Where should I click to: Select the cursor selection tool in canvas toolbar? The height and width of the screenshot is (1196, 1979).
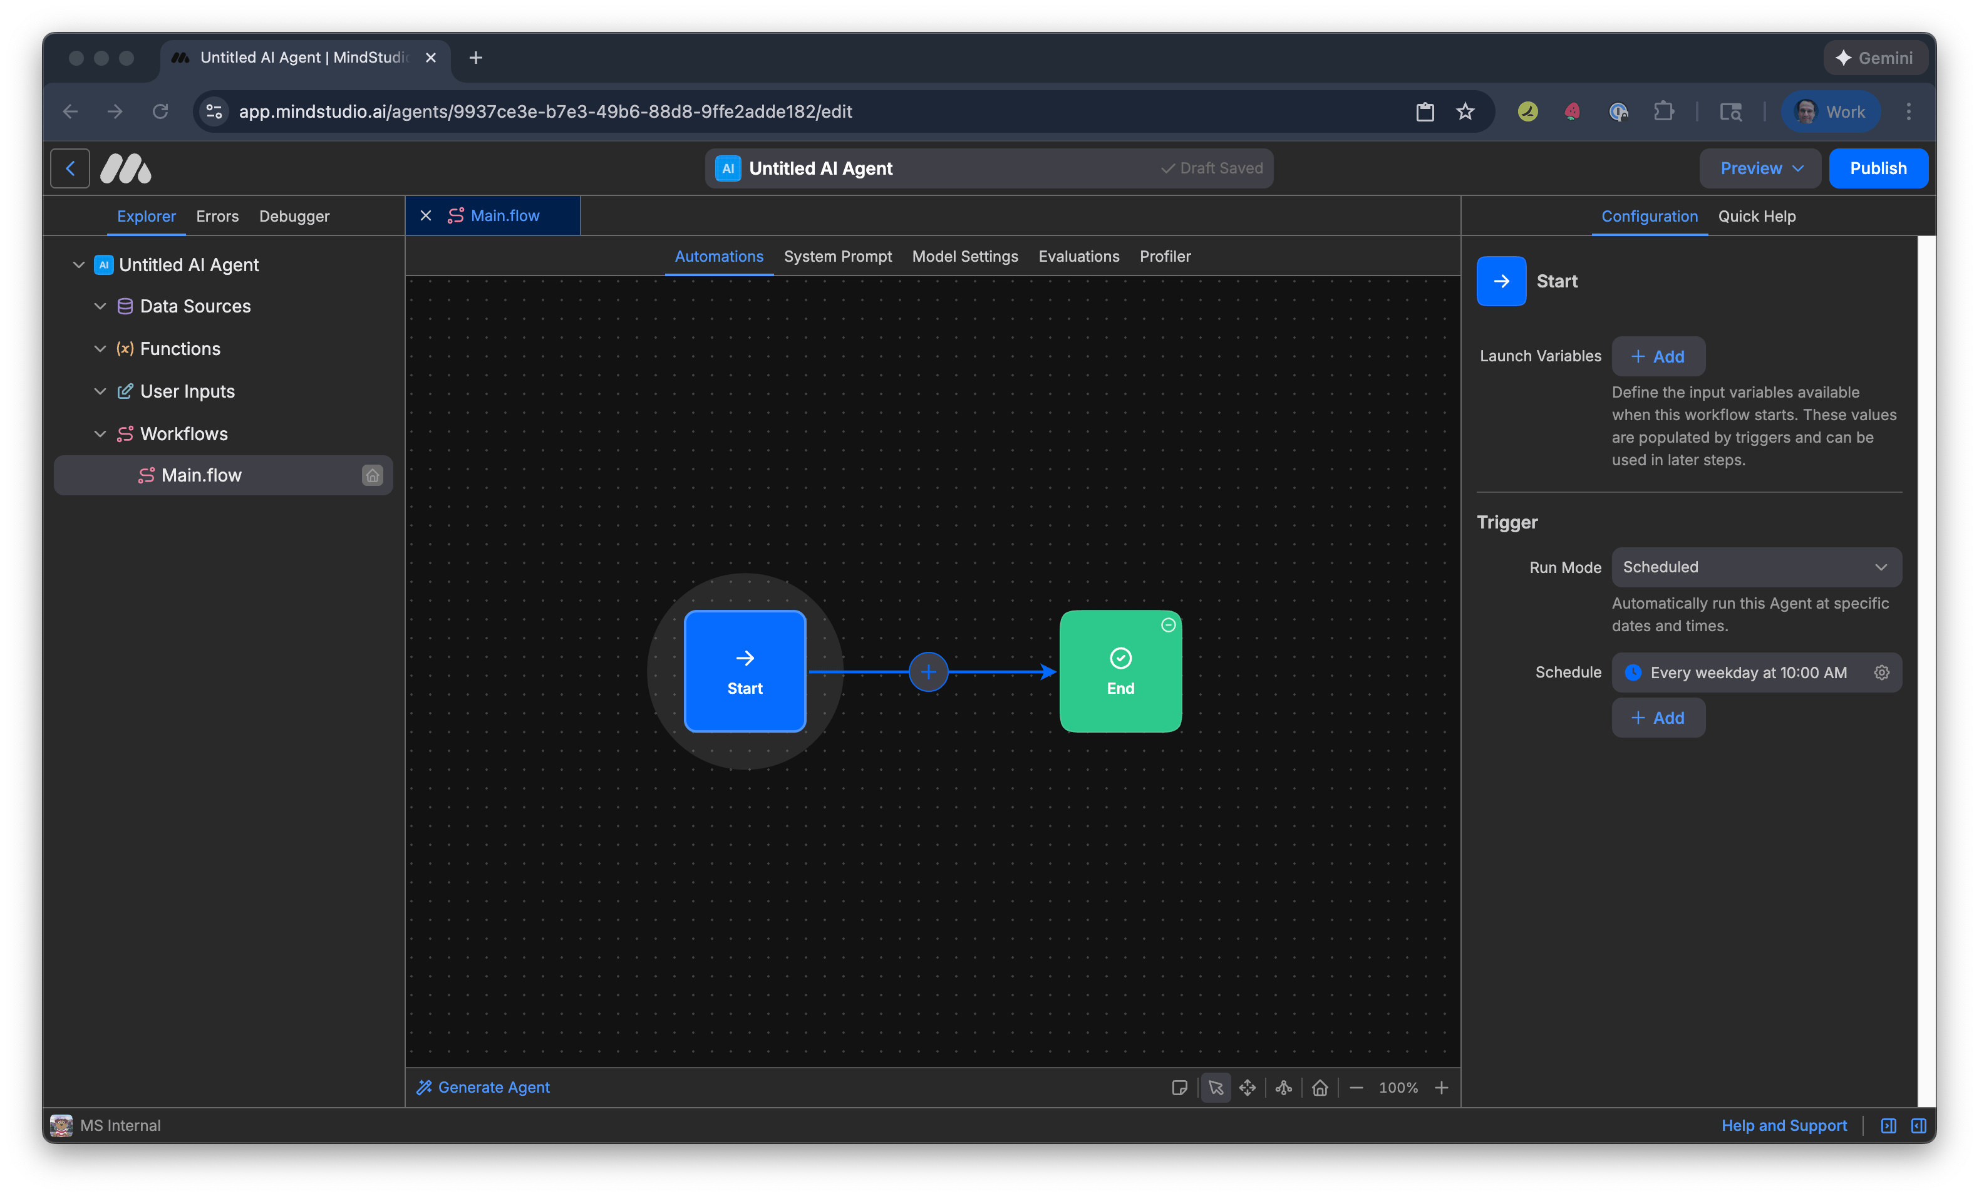click(1215, 1088)
